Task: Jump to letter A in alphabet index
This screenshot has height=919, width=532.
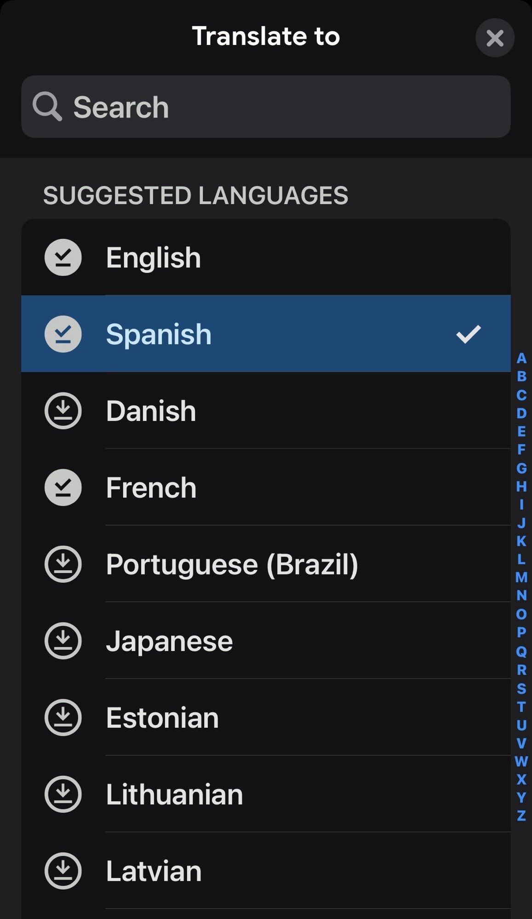Action: tap(521, 358)
